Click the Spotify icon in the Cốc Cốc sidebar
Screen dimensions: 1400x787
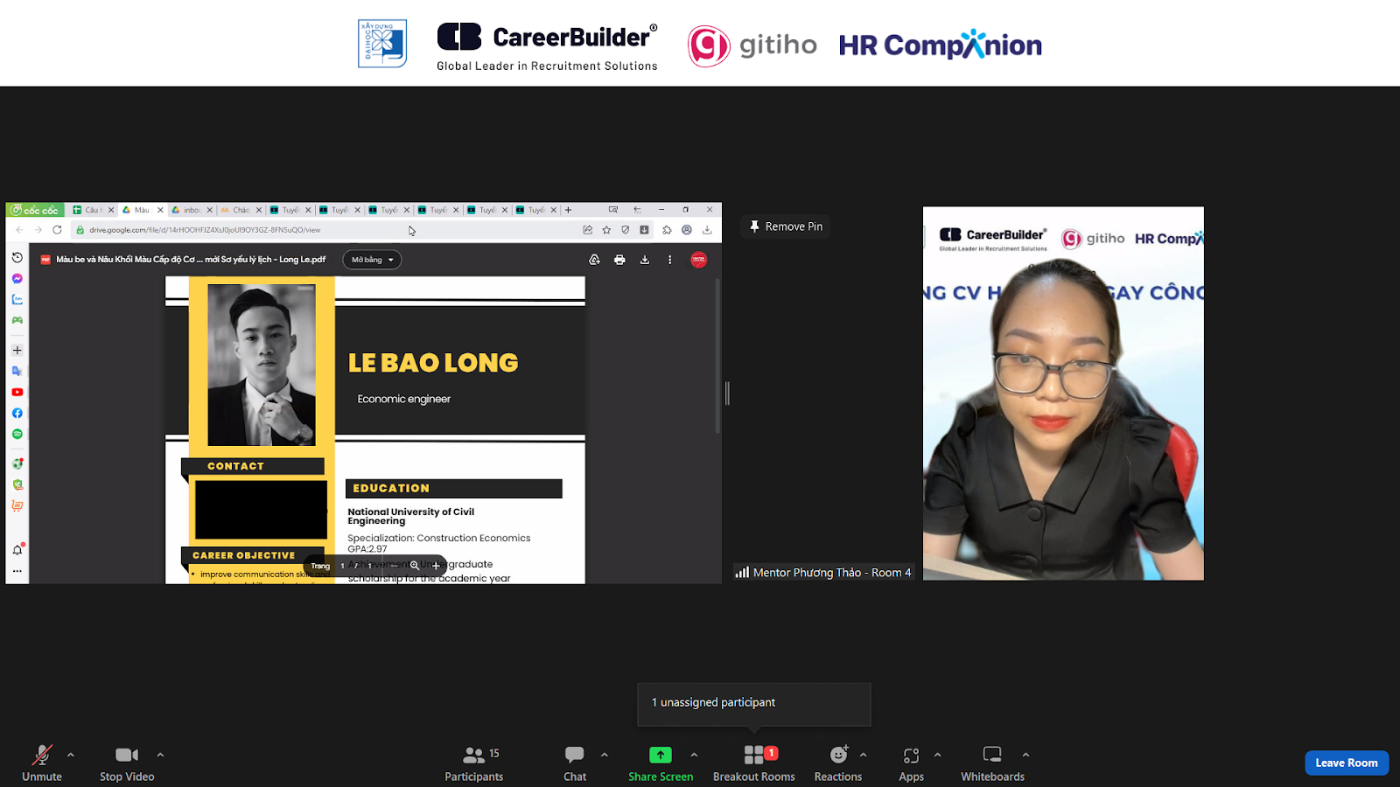click(x=17, y=434)
